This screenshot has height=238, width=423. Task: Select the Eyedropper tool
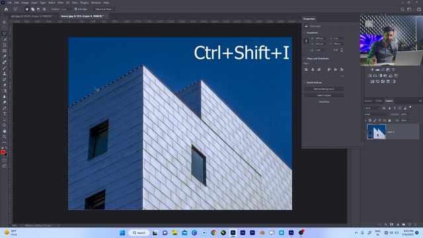tap(5, 56)
